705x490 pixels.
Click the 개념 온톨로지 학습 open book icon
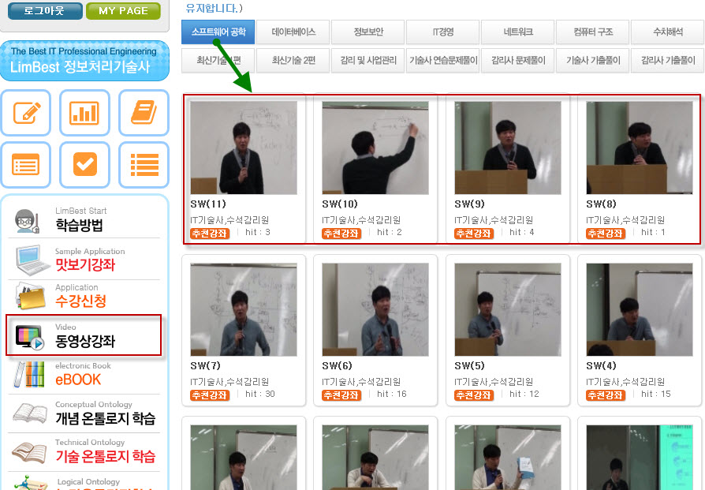pos(30,413)
